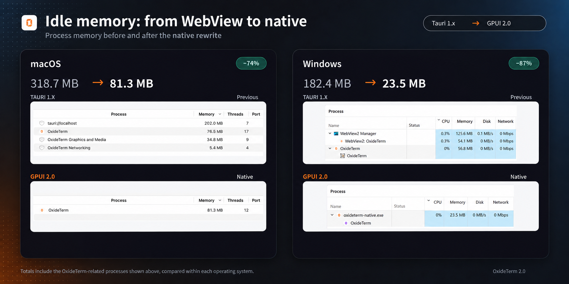Collapse the oxideterm-native.exe process group

(x=332, y=215)
